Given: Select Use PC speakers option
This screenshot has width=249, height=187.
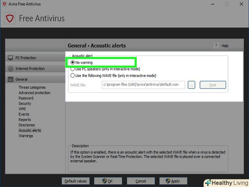Looking at the screenshot, I should point(105,69).
